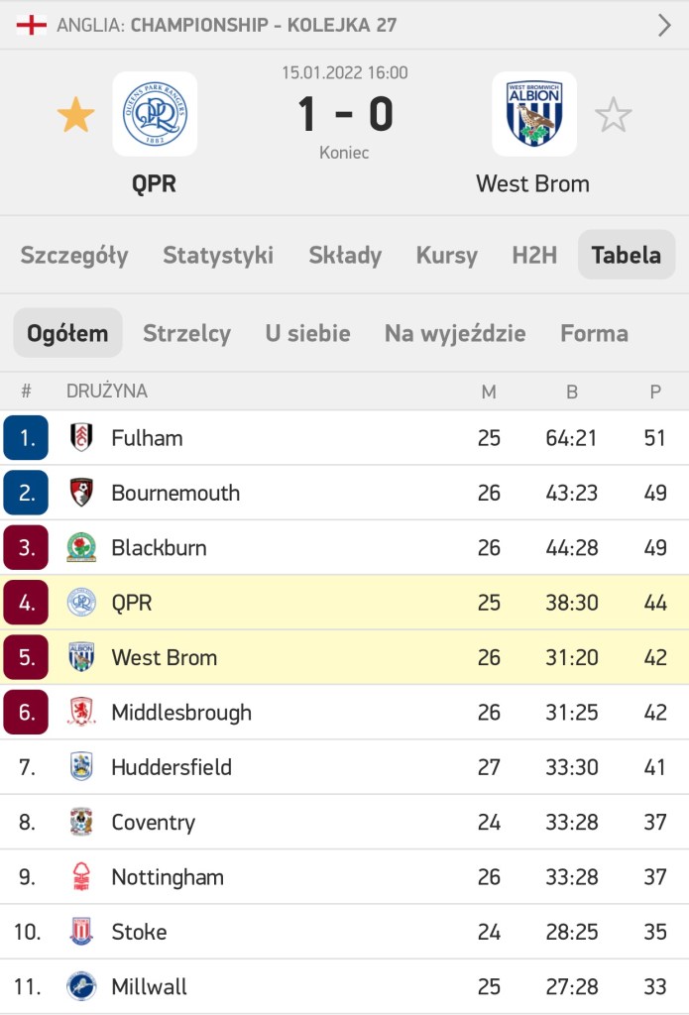Click the West Brom crest in match header
The height and width of the screenshot is (1015, 689).
coord(533,114)
